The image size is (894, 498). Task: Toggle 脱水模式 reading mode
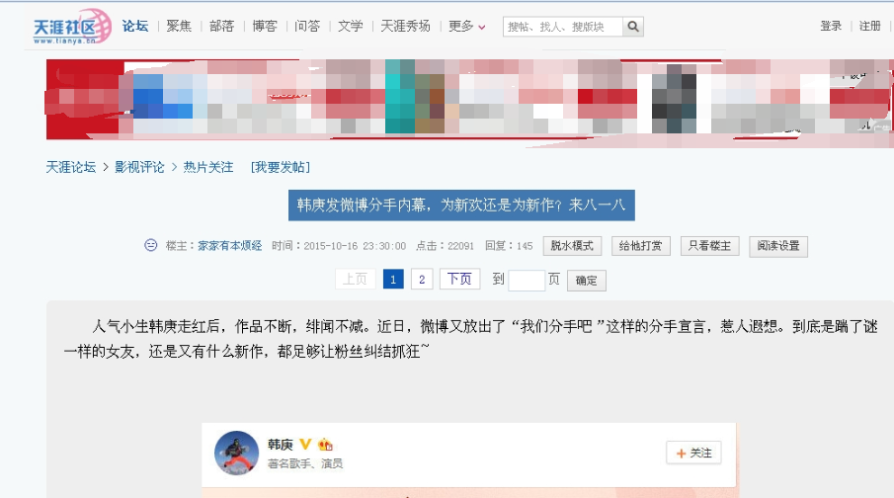click(x=572, y=246)
